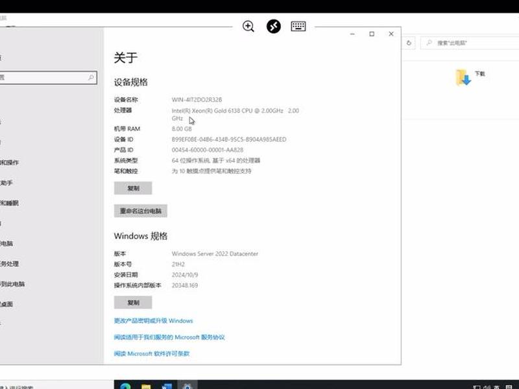
Task: Open 阅读 Microsoft 软件许可条款 link
Action: point(152,353)
